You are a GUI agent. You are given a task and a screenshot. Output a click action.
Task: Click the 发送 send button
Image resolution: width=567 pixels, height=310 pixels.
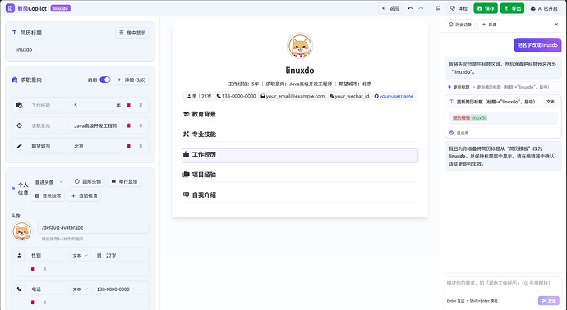point(549,301)
